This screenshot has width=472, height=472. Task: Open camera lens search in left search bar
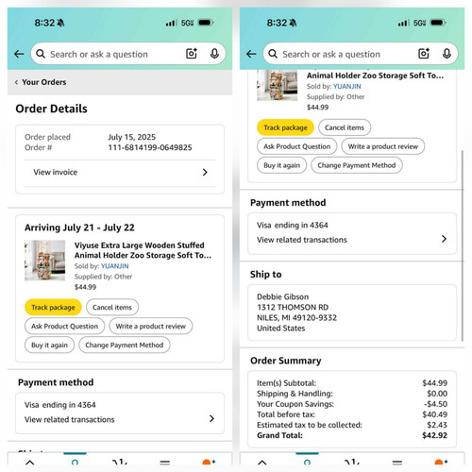click(192, 54)
